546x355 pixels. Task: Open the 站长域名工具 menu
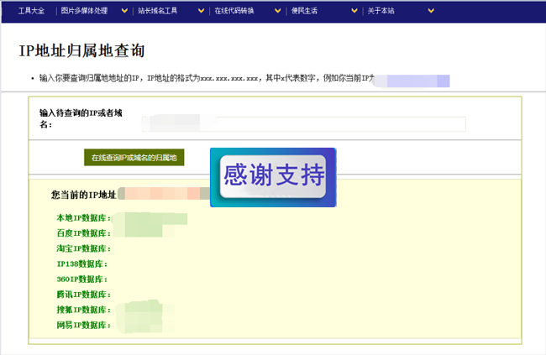click(157, 11)
